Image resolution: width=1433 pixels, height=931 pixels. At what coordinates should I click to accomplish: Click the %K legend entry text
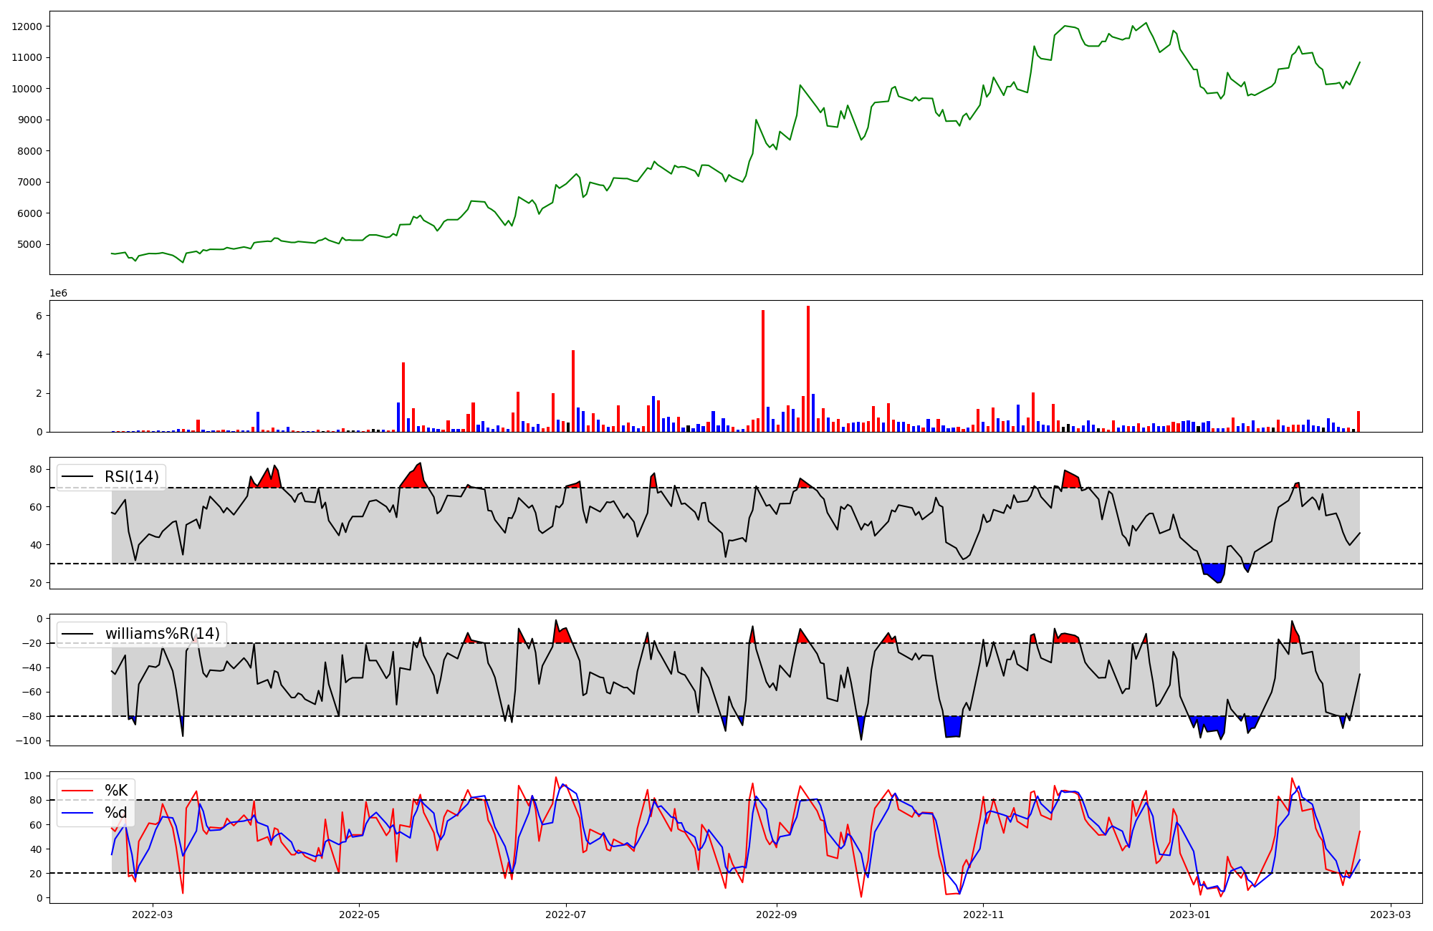pyautogui.click(x=116, y=791)
